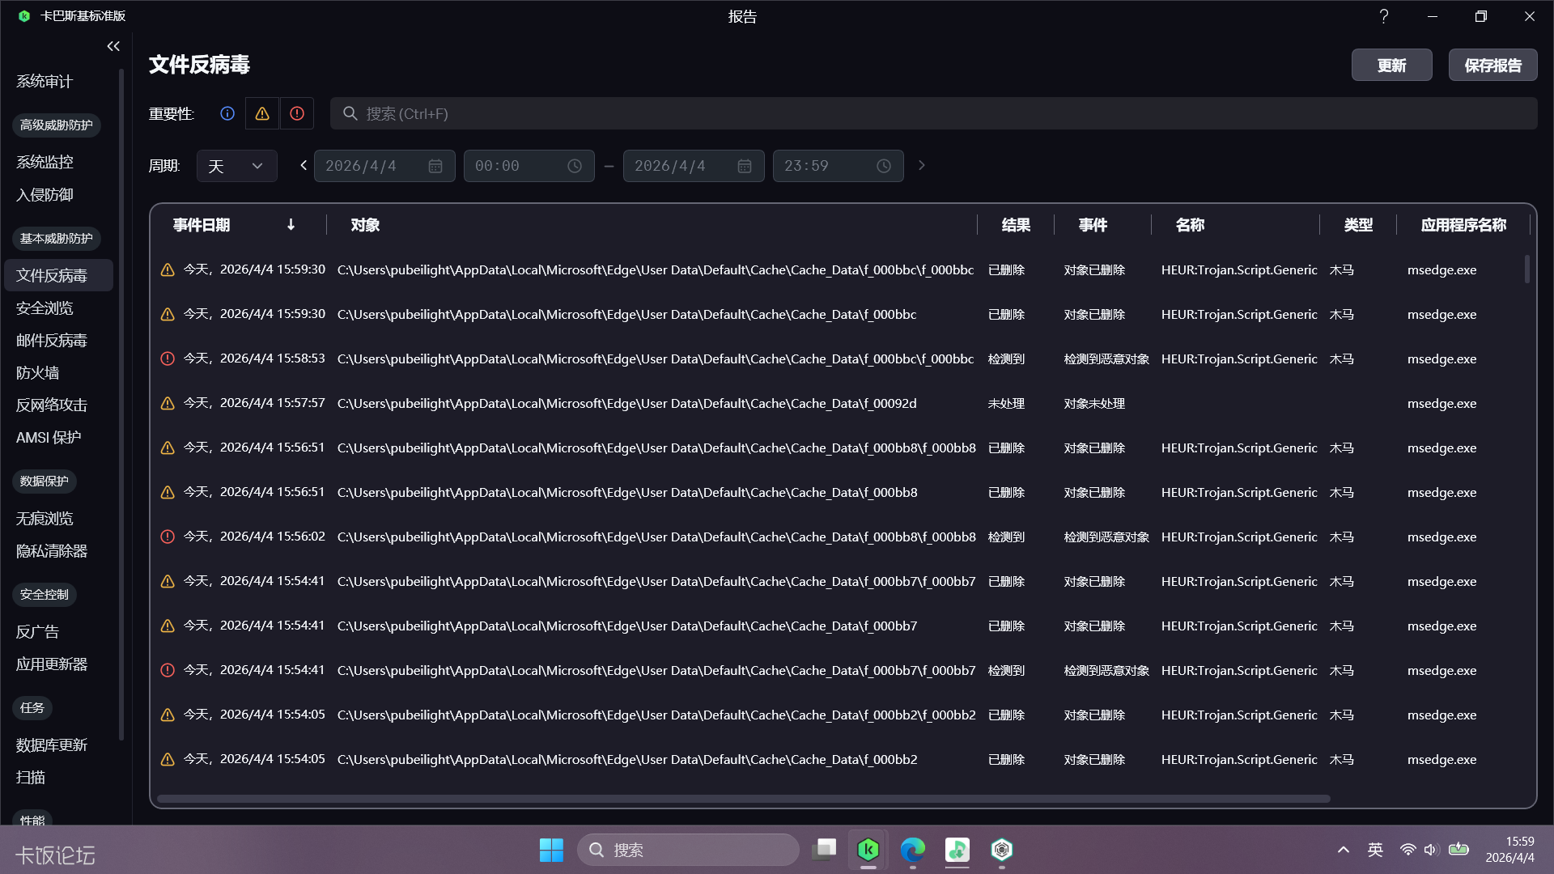Click the end time clock icon

coord(884,167)
